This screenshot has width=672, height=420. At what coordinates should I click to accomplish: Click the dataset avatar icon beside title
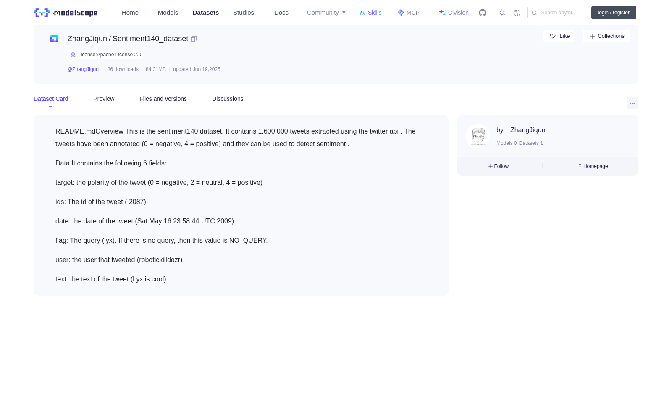54,39
